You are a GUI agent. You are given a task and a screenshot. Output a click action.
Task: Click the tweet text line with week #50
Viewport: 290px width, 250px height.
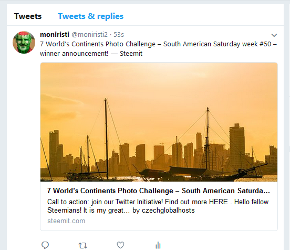click(x=158, y=44)
